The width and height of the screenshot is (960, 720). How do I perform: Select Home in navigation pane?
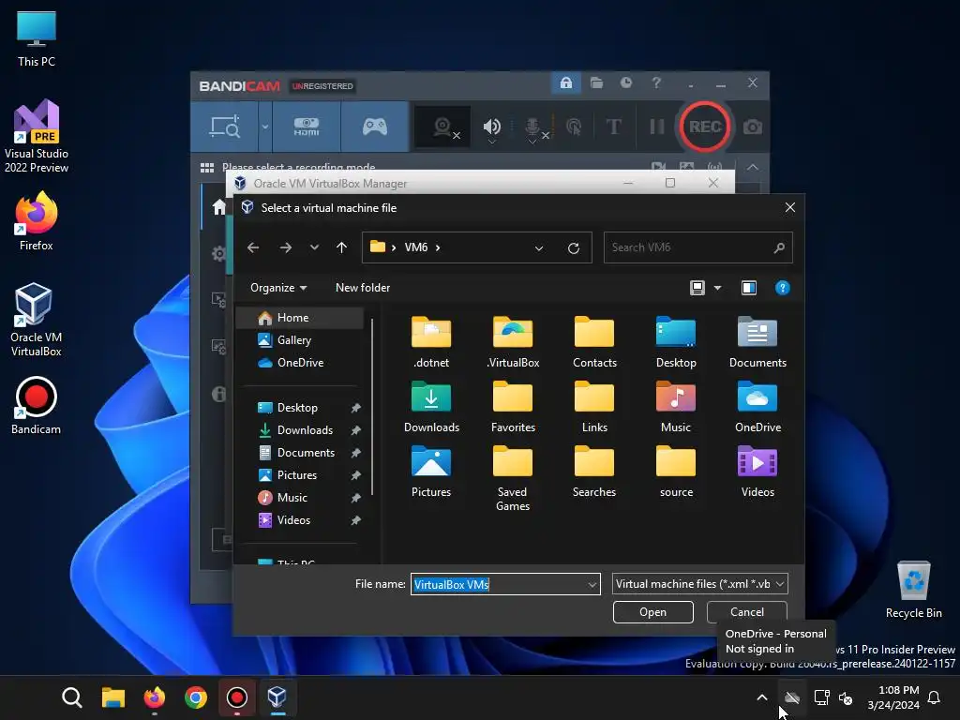(301, 318)
